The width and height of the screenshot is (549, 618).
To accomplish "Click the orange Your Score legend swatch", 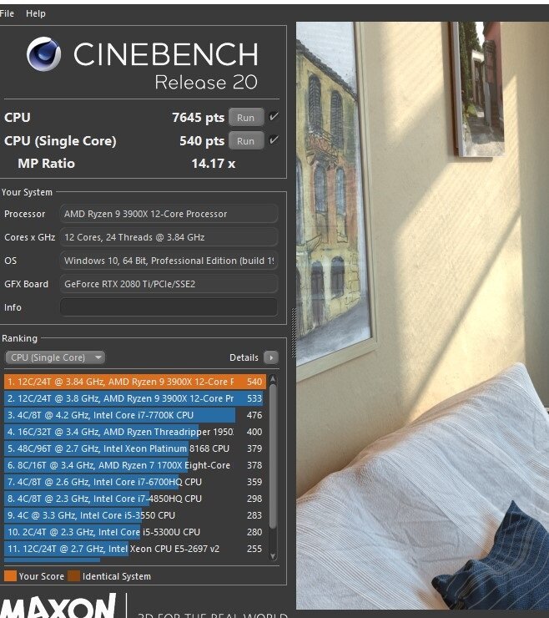I will 10,576.
